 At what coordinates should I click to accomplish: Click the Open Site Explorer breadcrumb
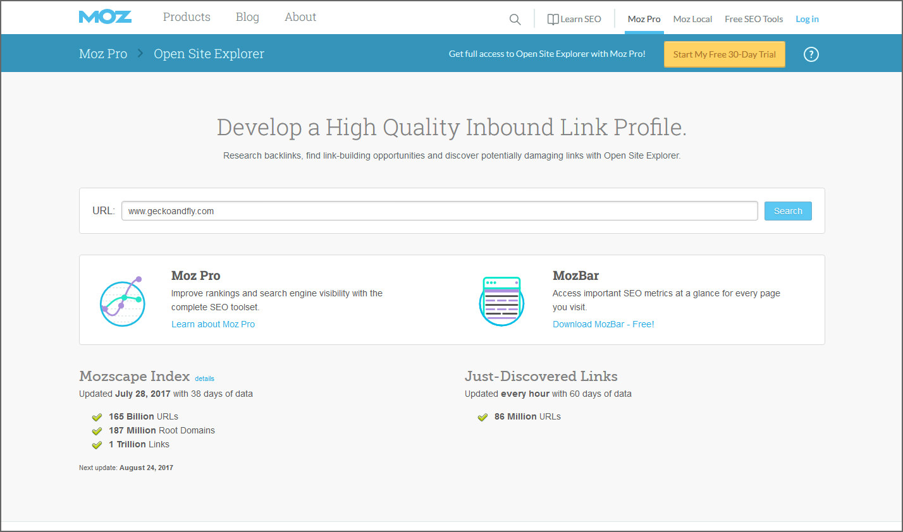tap(209, 54)
